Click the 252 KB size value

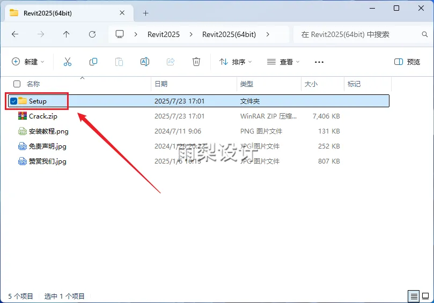(x=329, y=146)
